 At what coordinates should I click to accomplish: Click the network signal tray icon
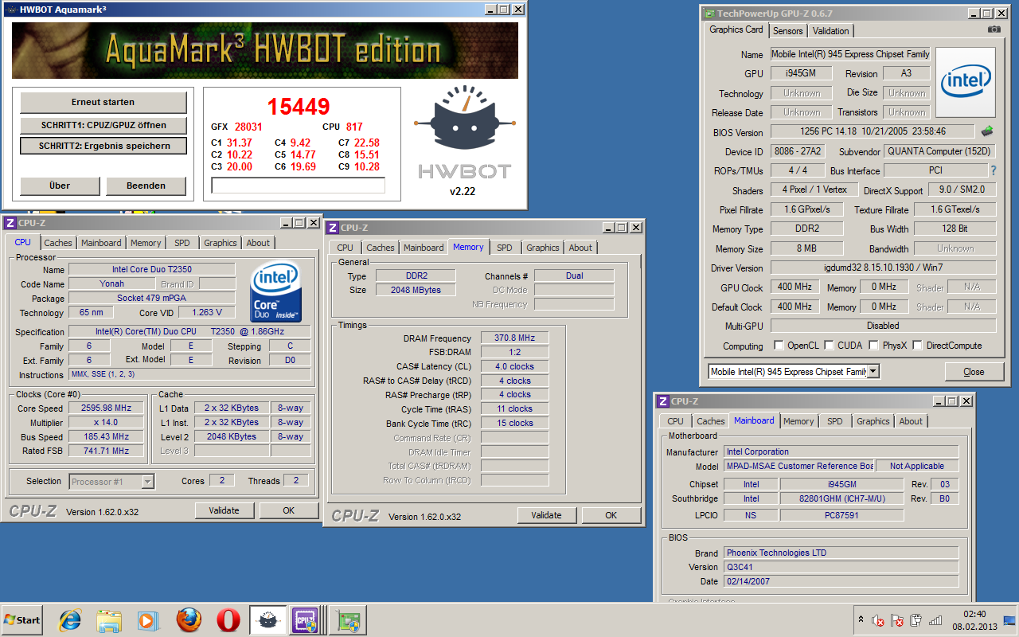(x=935, y=620)
